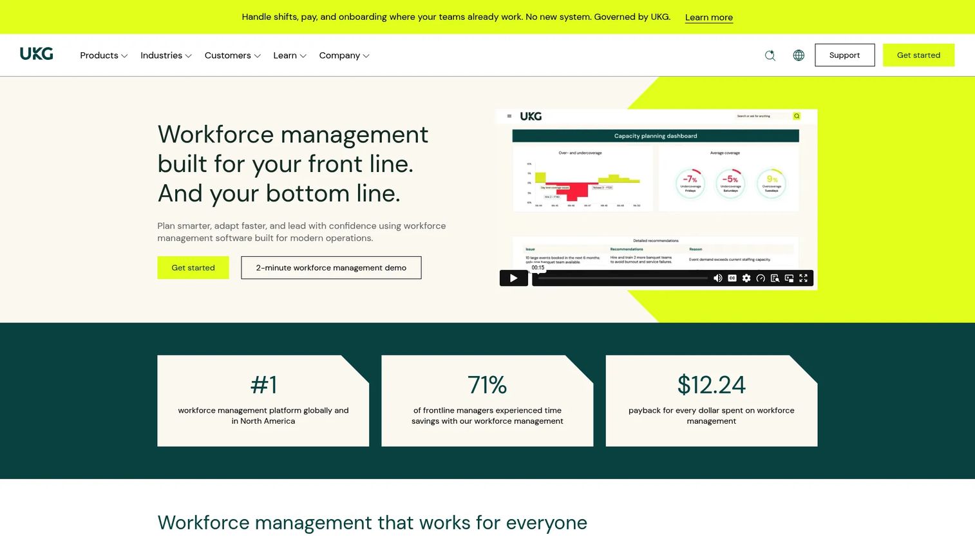Click "payback for every dollar spent" text

point(711,415)
